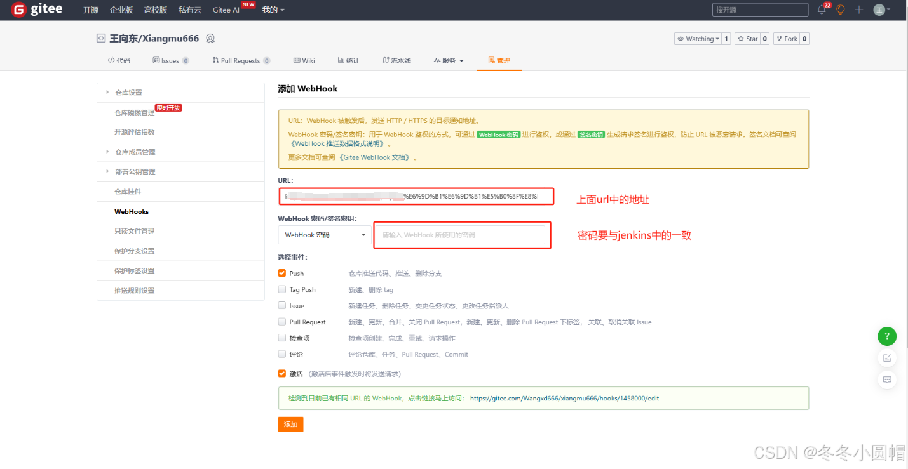Expand 部署公钥管理 in the sidebar
The image size is (908, 469).
180,171
